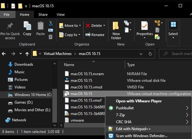Choose Edit with Notepad++

(148, 129)
